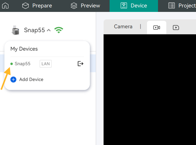This screenshot has width=196, height=145.
Task: Disconnect Snap55 using the exit icon
Action: coord(80,64)
